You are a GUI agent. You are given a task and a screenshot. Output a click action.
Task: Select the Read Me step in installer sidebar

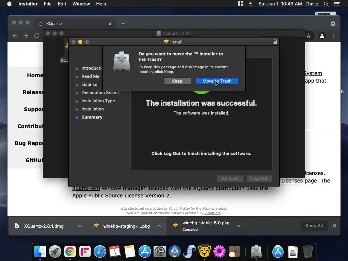90,76
